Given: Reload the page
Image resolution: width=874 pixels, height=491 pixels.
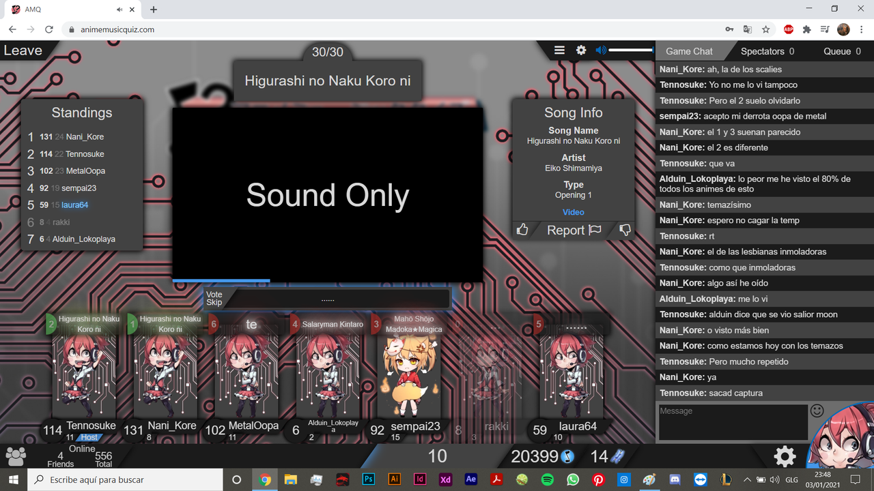Looking at the screenshot, I should [49, 29].
